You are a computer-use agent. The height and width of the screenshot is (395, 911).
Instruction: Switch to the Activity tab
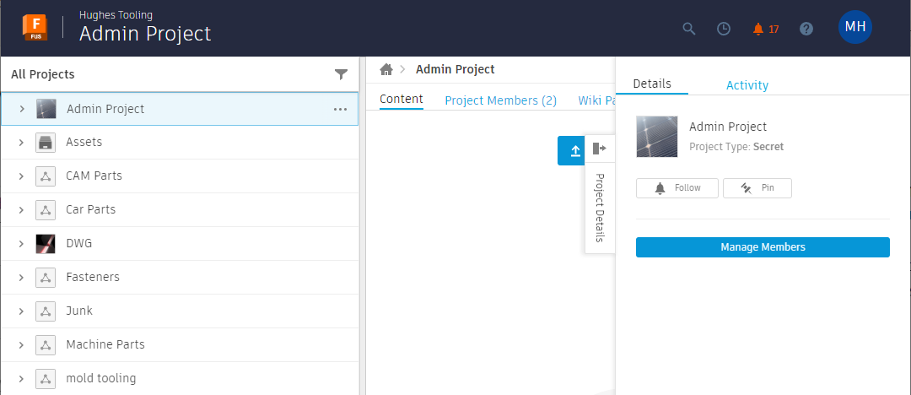(747, 85)
